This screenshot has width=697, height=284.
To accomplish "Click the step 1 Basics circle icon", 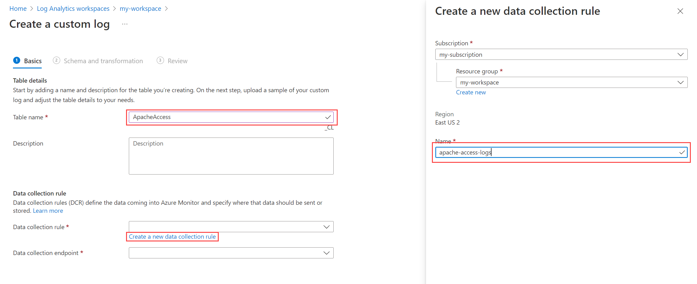I will tap(17, 60).
